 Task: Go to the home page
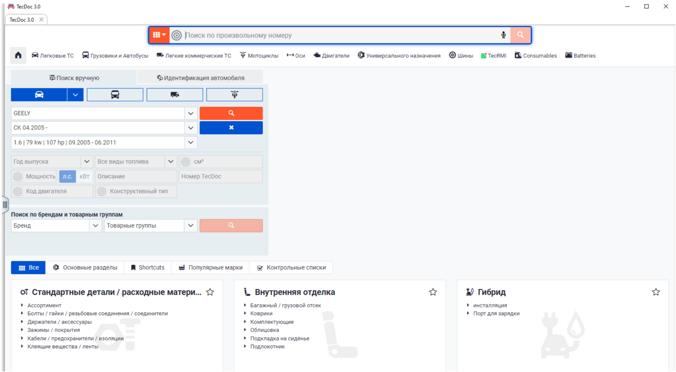[18, 56]
